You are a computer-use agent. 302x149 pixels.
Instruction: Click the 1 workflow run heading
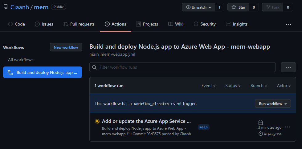point(109,86)
